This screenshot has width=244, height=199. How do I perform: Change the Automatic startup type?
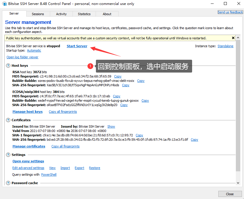click(34, 50)
